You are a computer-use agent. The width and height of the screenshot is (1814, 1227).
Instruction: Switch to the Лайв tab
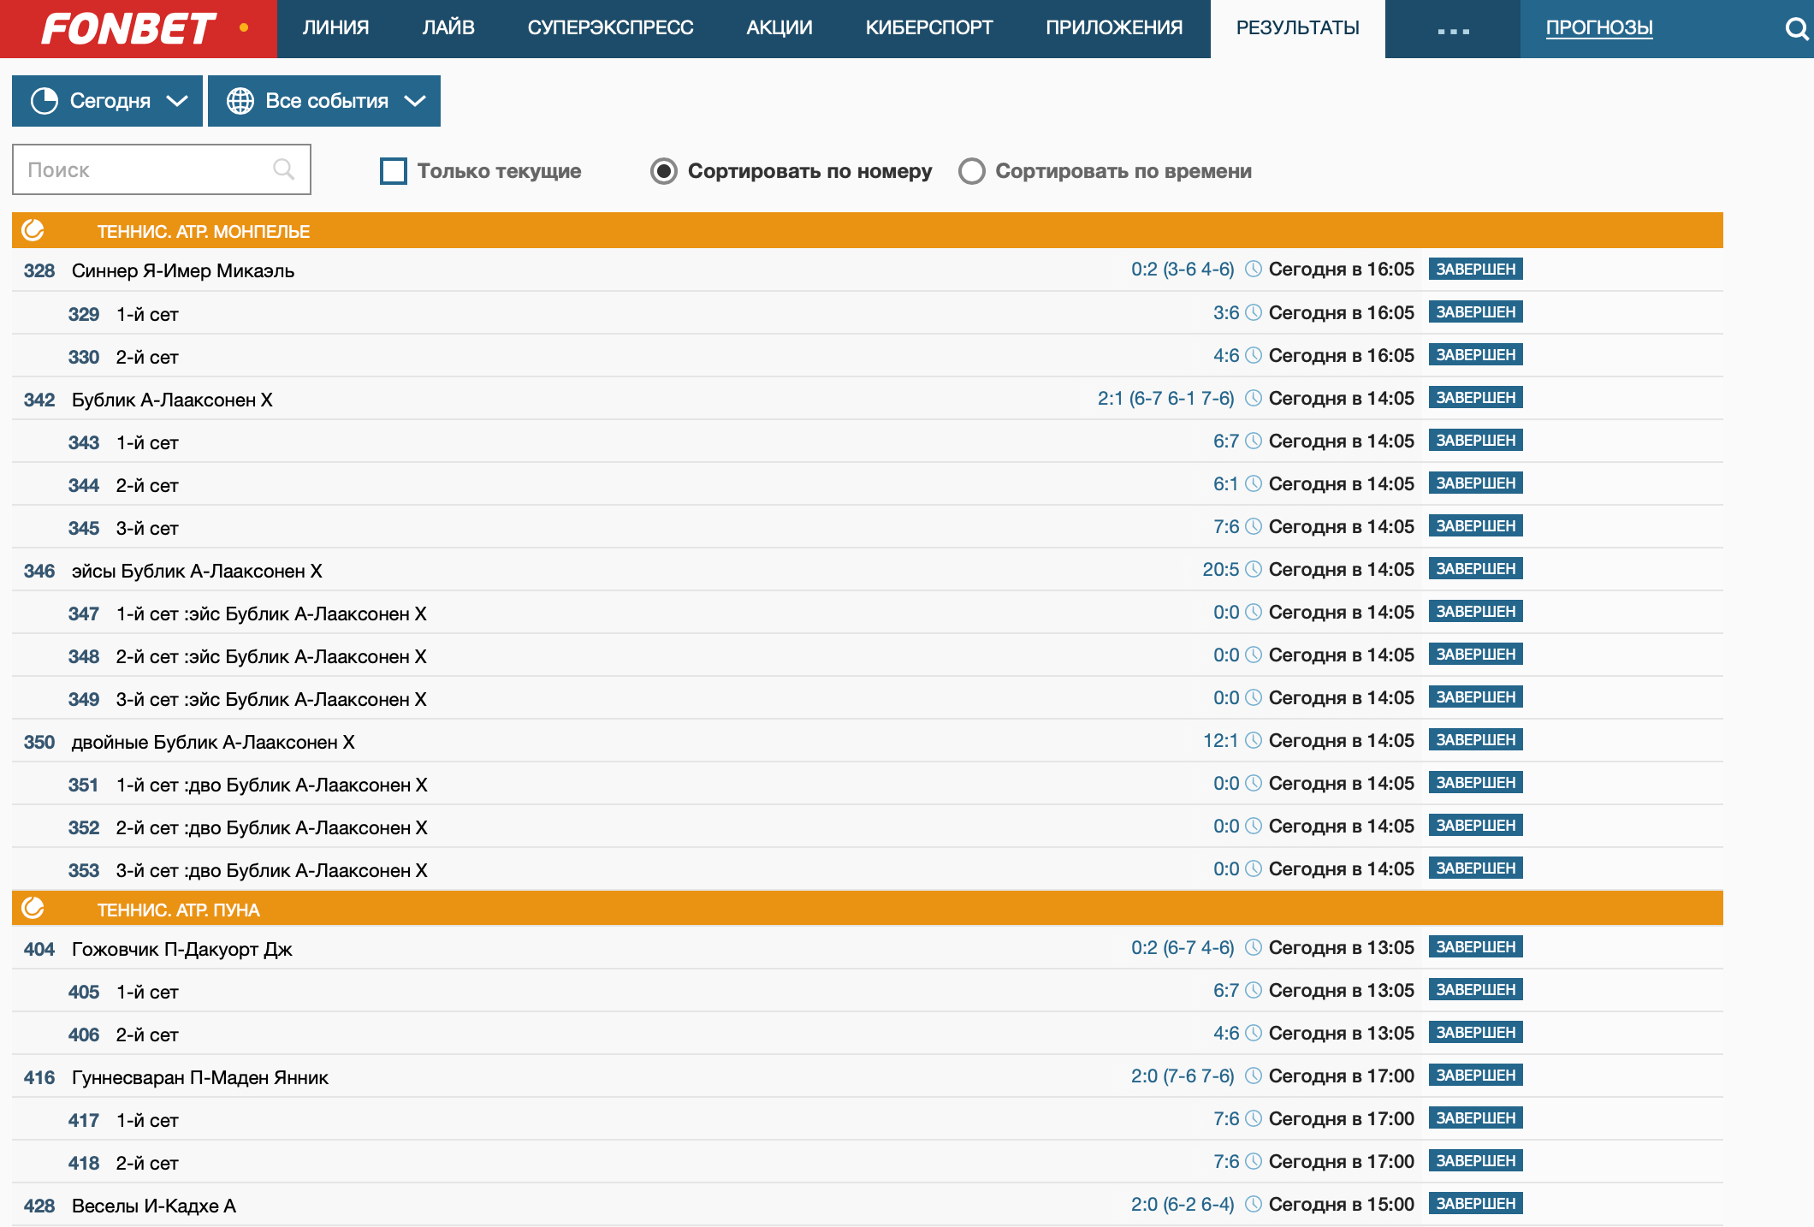[448, 28]
